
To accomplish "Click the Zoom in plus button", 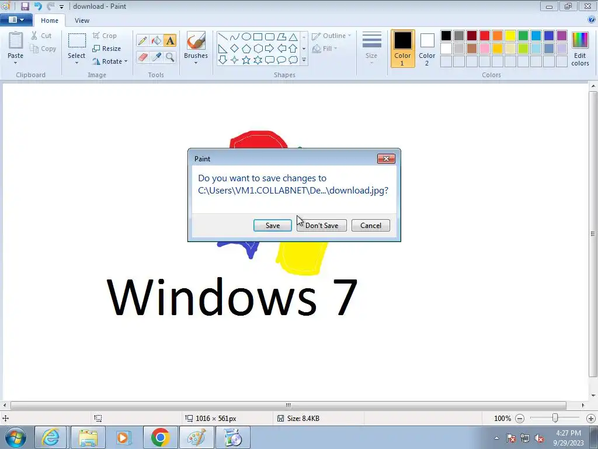I will 591,419.
